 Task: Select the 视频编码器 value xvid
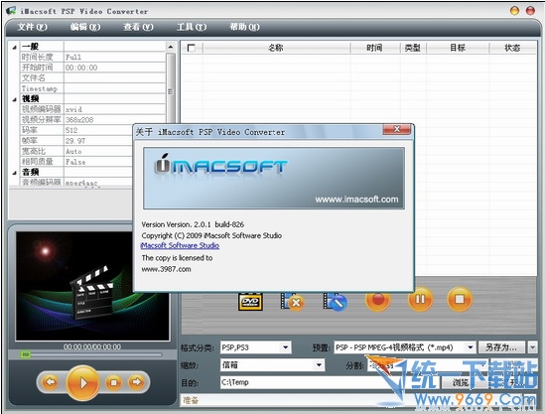coord(114,109)
